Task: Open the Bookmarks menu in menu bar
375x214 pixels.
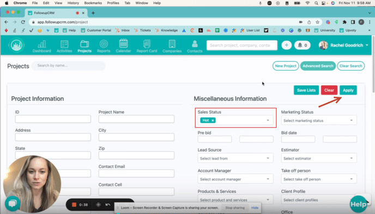Action: coord(93,3)
